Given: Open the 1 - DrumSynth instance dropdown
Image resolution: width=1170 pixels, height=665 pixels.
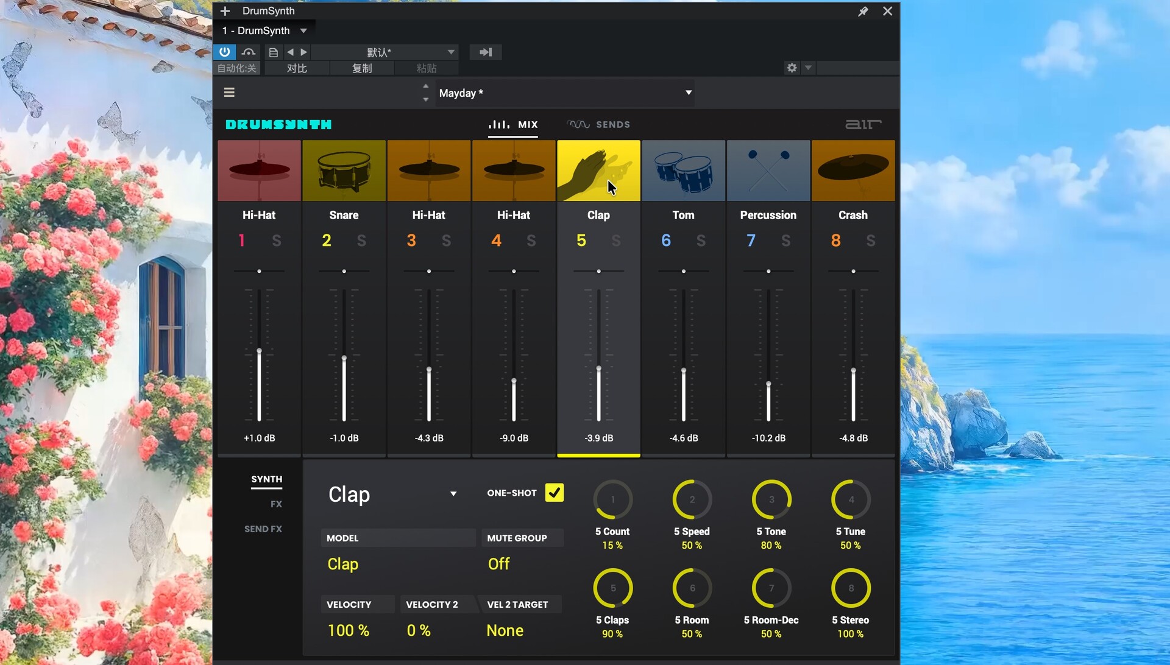Looking at the screenshot, I should (x=303, y=30).
